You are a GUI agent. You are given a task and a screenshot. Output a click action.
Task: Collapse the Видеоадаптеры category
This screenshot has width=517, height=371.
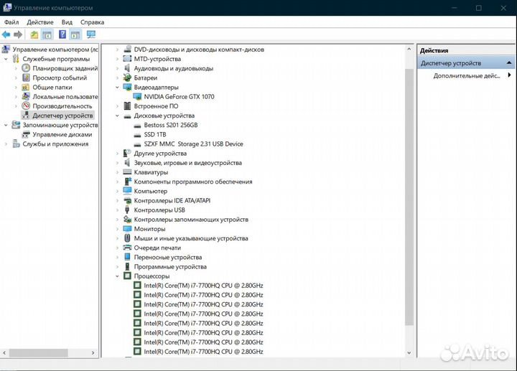pyautogui.click(x=117, y=87)
